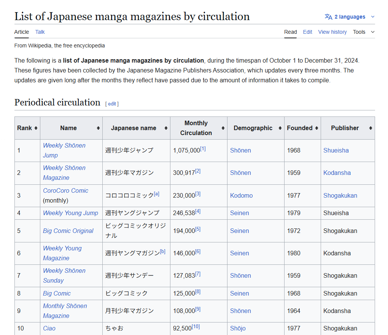
Task: Expand the 2 languages dropdown chevron
Action: click(x=373, y=17)
